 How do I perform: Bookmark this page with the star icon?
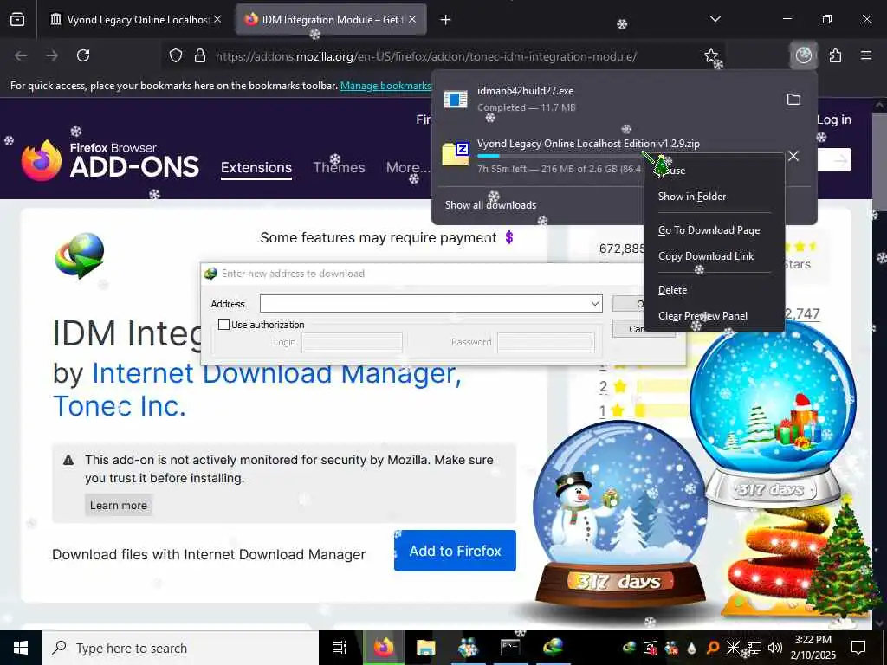[711, 55]
